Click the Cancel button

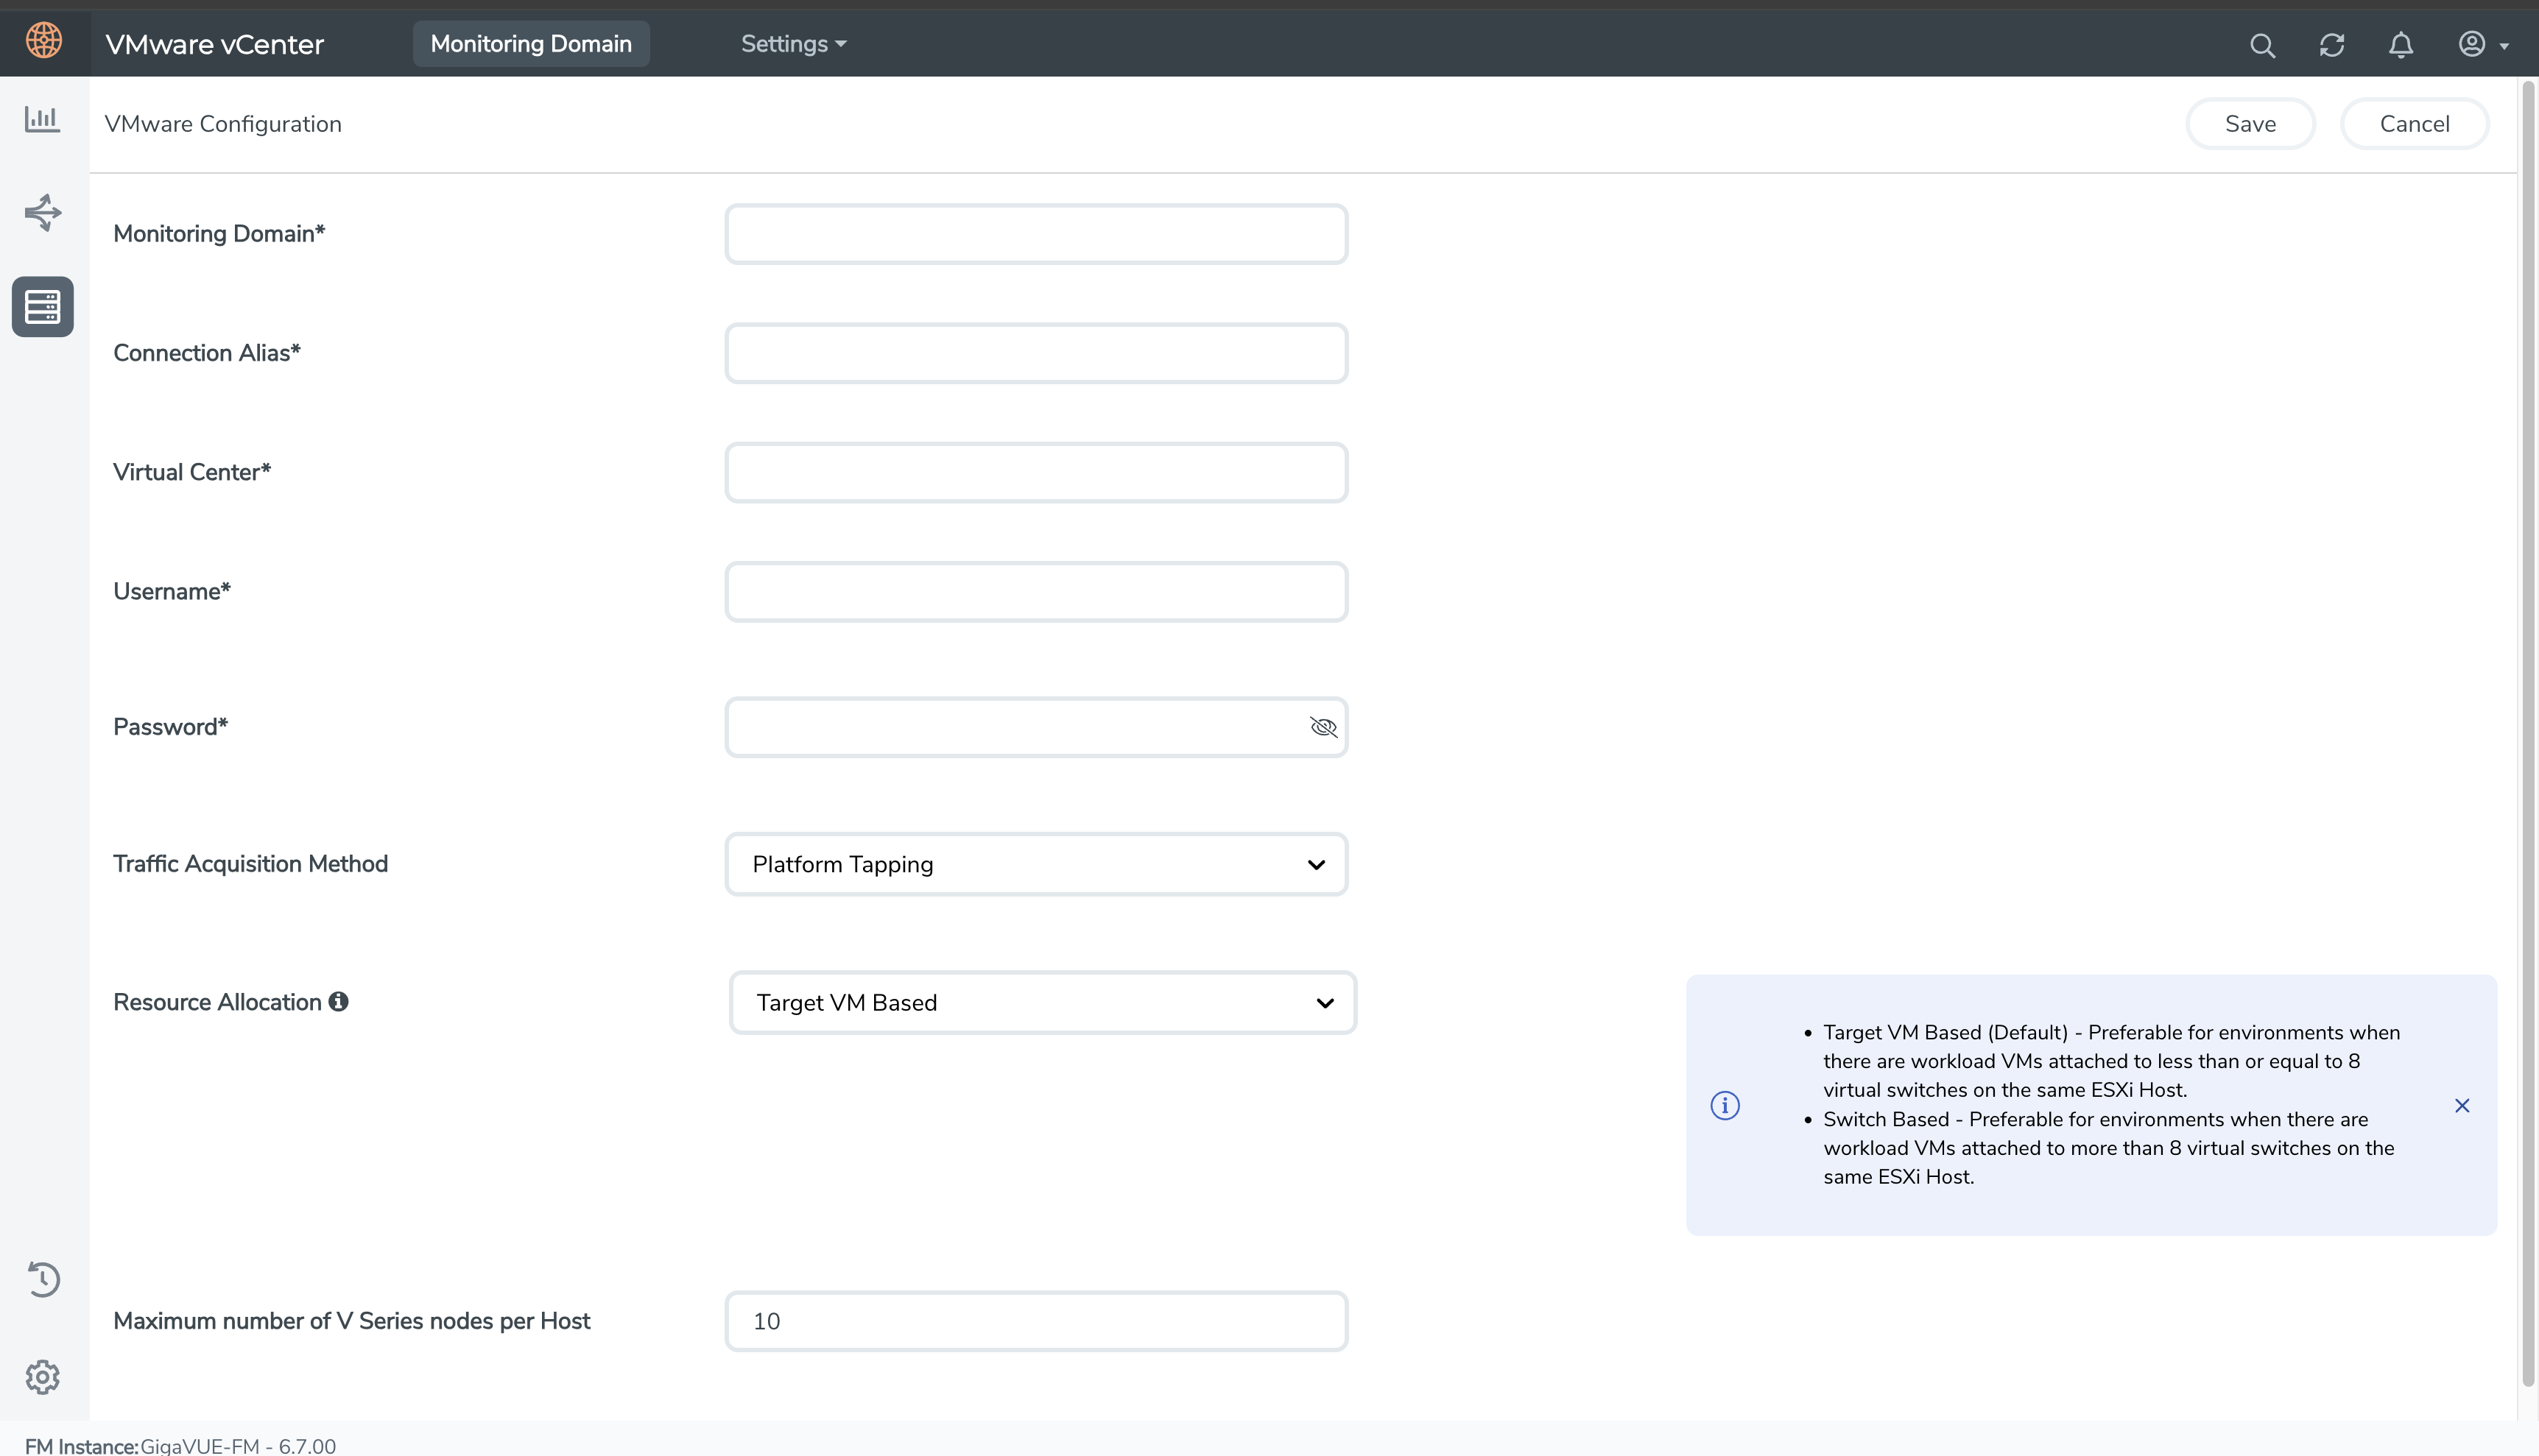(2414, 124)
